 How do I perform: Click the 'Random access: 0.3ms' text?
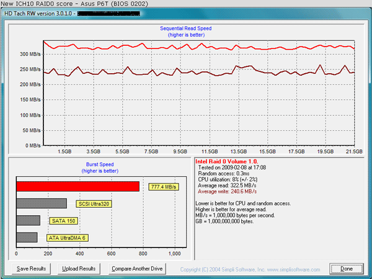(224, 174)
